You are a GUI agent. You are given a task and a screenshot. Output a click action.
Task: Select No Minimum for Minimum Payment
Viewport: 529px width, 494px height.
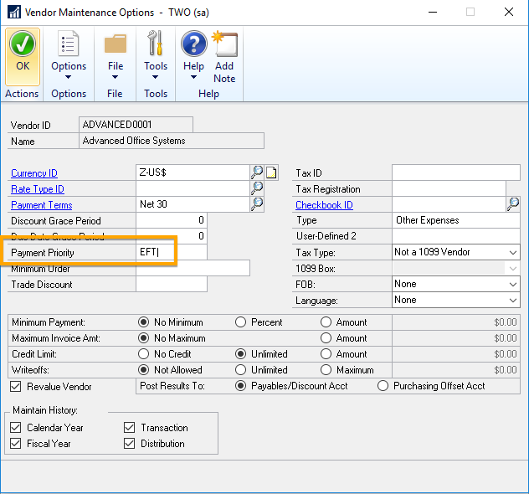(143, 322)
